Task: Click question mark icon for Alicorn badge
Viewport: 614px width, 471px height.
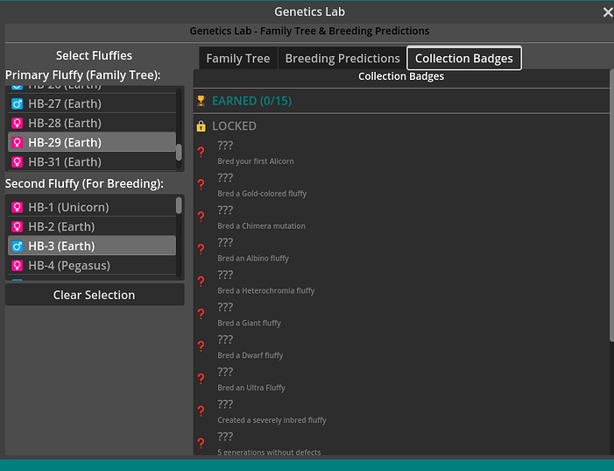Action: [x=201, y=153]
